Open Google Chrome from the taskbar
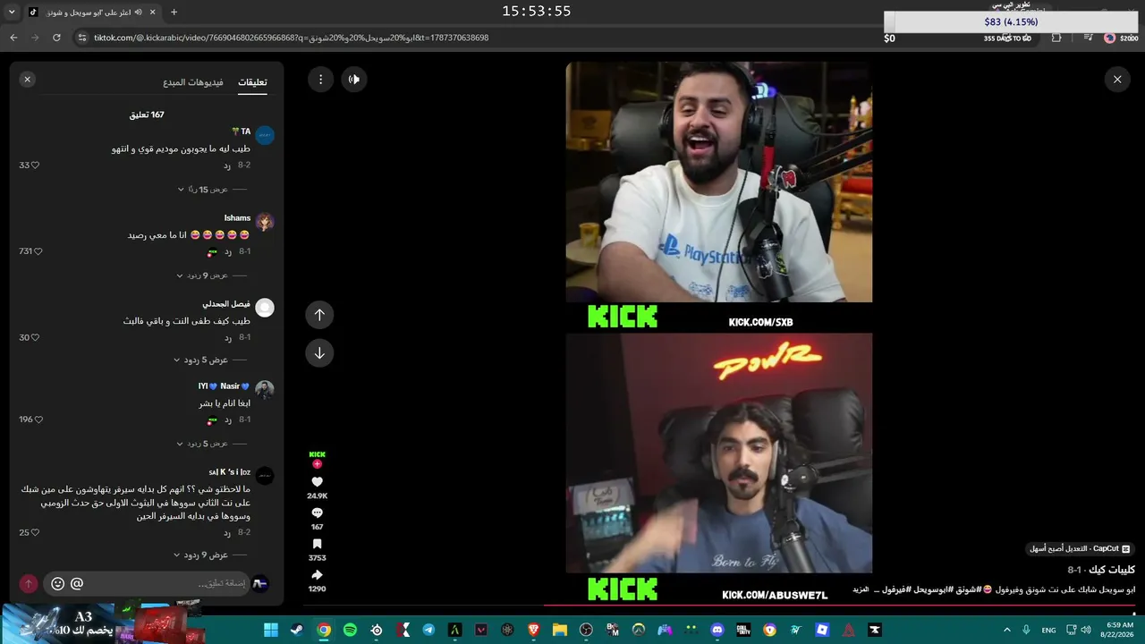This screenshot has height=644, width=1145. 324,630
